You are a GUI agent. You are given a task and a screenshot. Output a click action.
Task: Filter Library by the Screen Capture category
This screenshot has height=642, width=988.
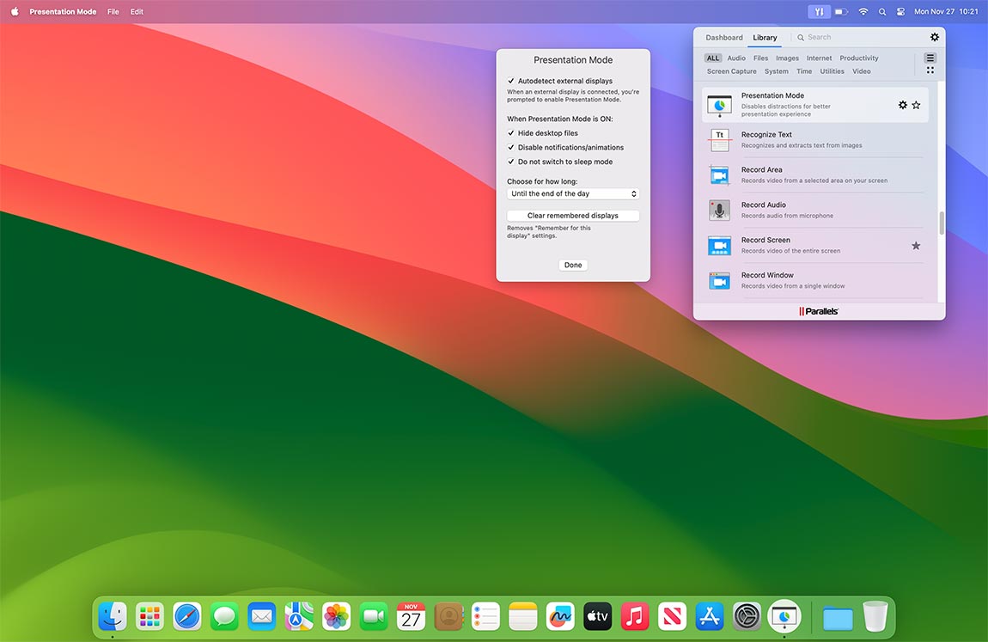[x=731, y=70]
